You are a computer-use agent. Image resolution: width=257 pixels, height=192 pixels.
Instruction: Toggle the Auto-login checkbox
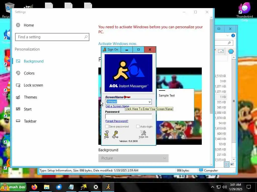(138, 126)
